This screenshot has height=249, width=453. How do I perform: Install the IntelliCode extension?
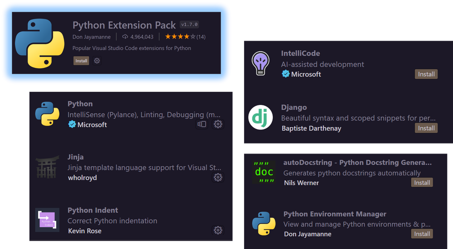tap(426, 74)
